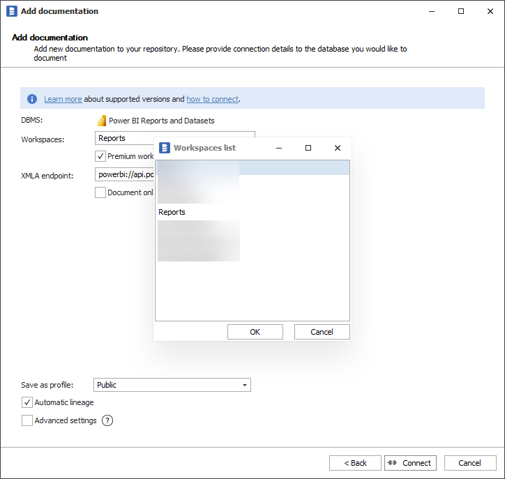Toggle the Premium workspace checkbox
Screen dimensions: 505x479
point(100,156)
